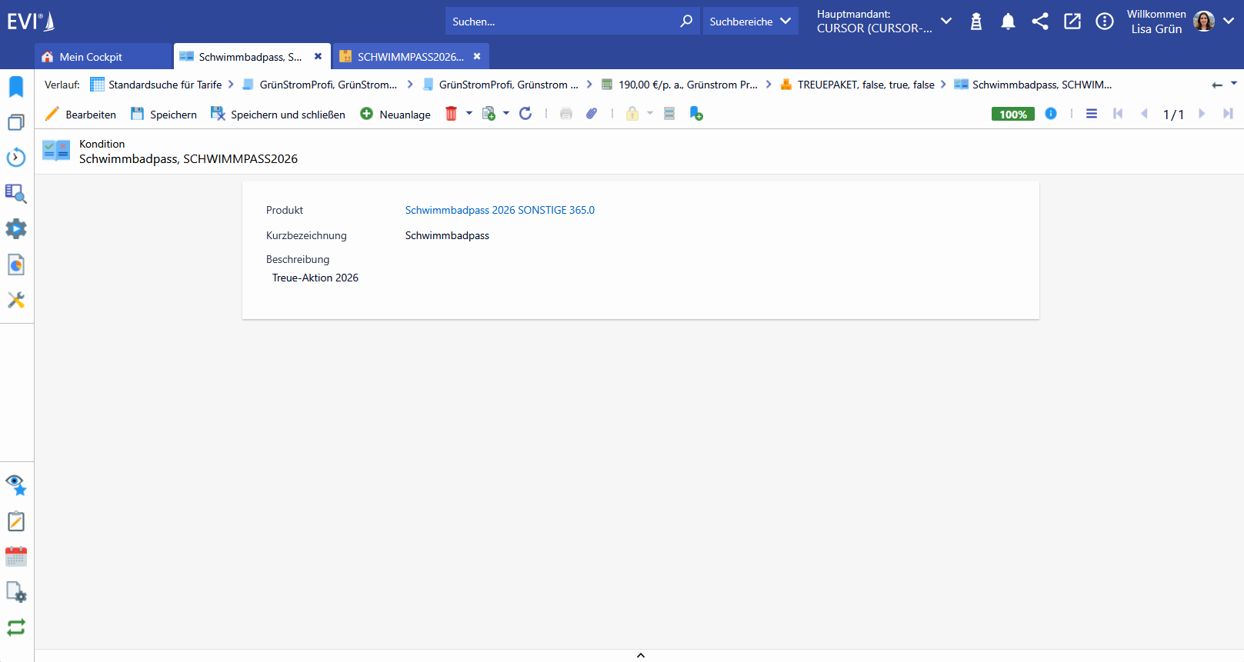Click the blue info icon beside 100%
This screenshot has height=662, width=1244.
1051,114
